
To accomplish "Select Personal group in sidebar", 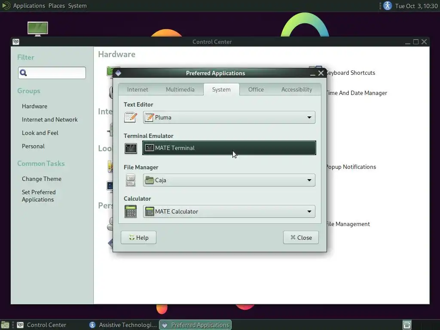I will point(33,146).
